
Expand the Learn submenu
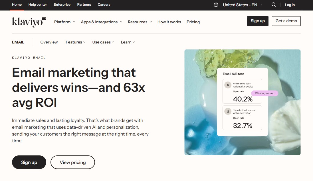point(128,42)
